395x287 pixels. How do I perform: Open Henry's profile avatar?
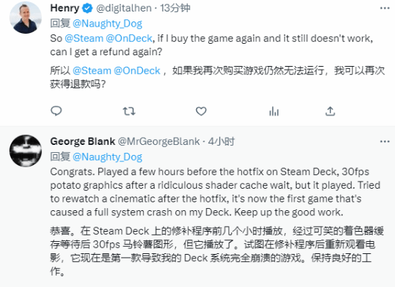tap(25, 18)
